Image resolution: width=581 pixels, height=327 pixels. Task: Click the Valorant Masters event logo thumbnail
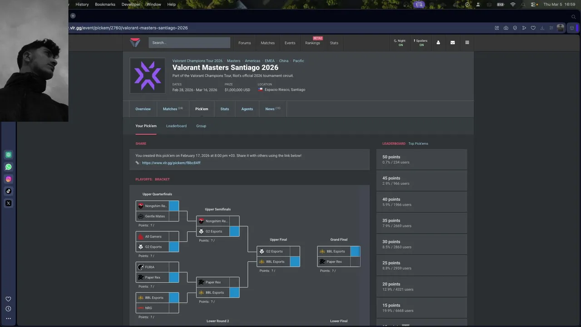point(148,75)
